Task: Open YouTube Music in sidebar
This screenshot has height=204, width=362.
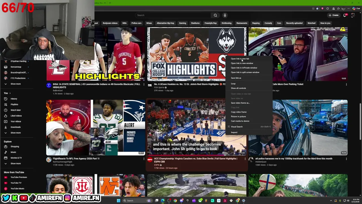Action: (x=17, y=188)
